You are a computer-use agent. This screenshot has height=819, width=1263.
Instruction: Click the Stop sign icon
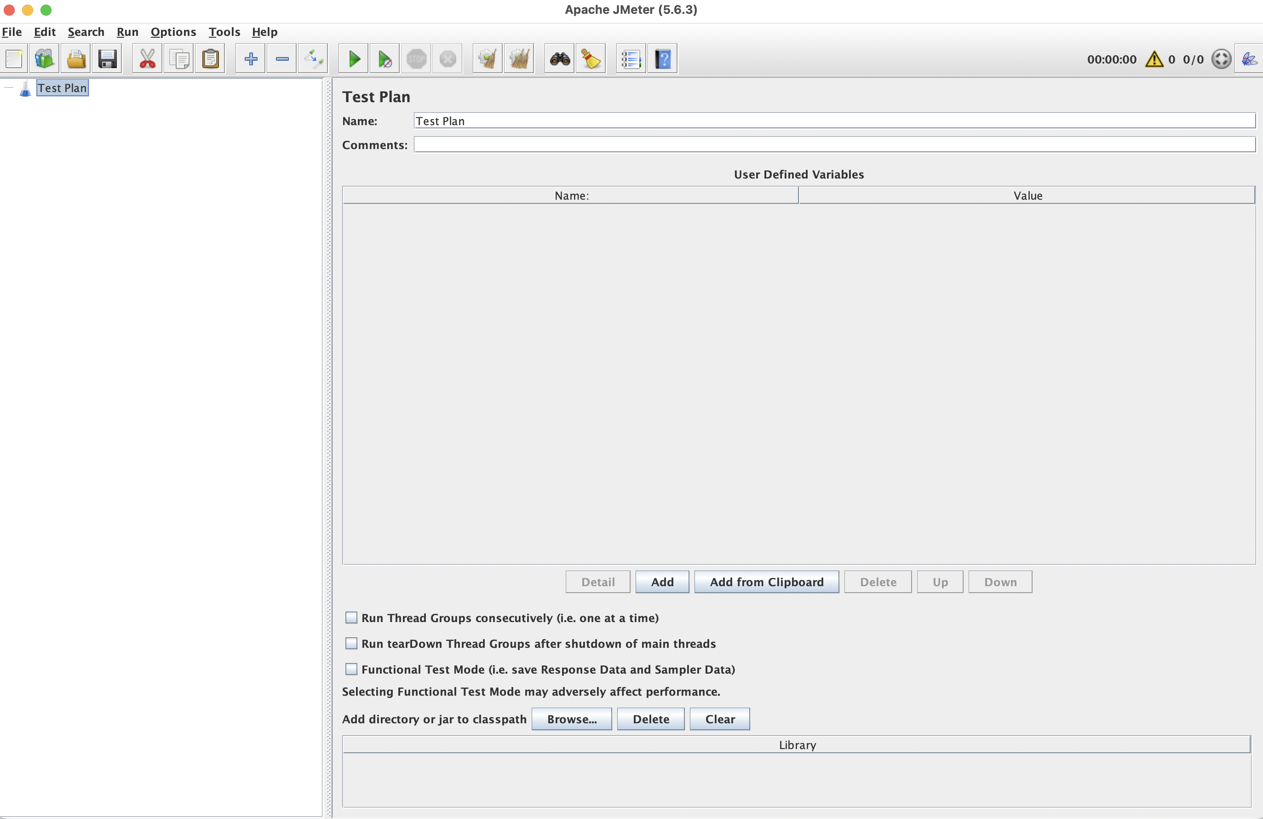[x=417, y=59]
